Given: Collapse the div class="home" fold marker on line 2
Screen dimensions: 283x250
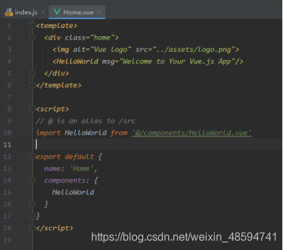Looking at the screenshot, I should (x=32, y=38).
